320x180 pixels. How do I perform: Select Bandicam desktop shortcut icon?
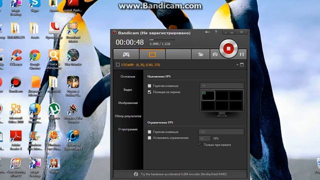16,84
